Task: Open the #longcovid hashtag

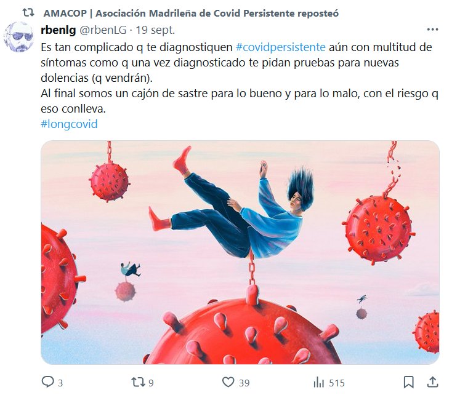Action: pyautogui.click(x=69, y=124)
